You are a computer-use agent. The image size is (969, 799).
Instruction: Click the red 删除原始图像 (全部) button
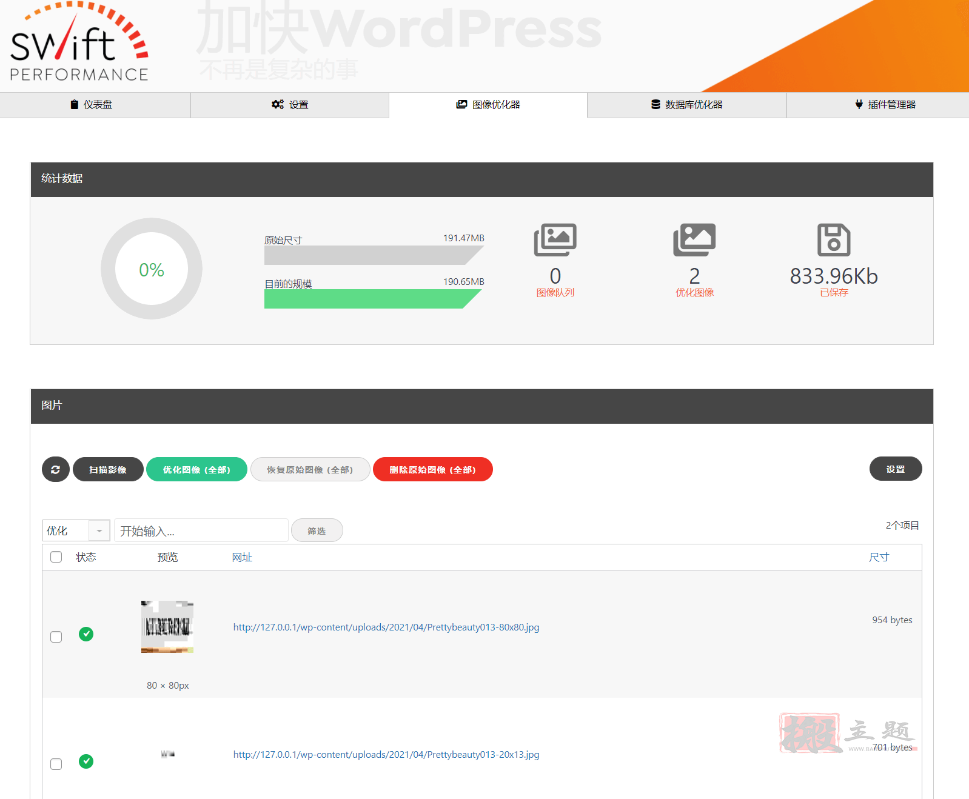click(432, 469)
